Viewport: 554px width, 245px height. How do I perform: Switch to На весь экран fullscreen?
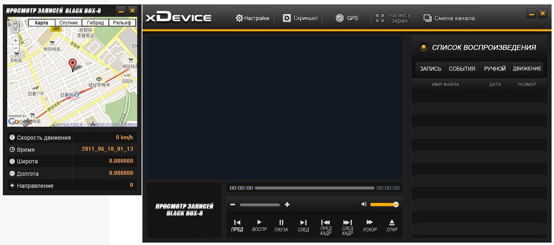pos(392,18)
